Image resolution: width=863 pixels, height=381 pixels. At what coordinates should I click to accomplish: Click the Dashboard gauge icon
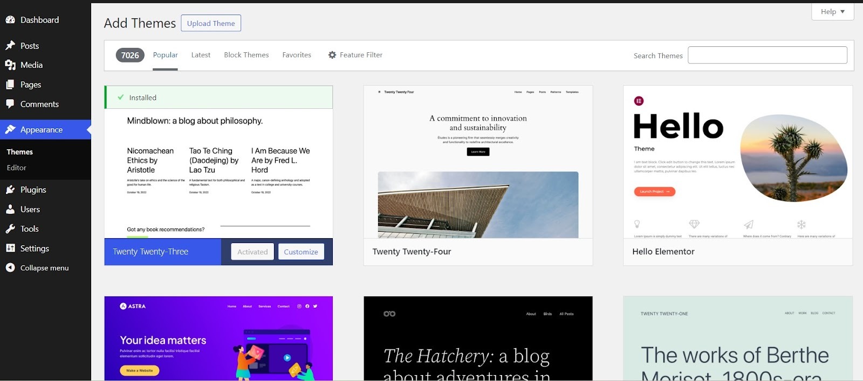(10, 20)
